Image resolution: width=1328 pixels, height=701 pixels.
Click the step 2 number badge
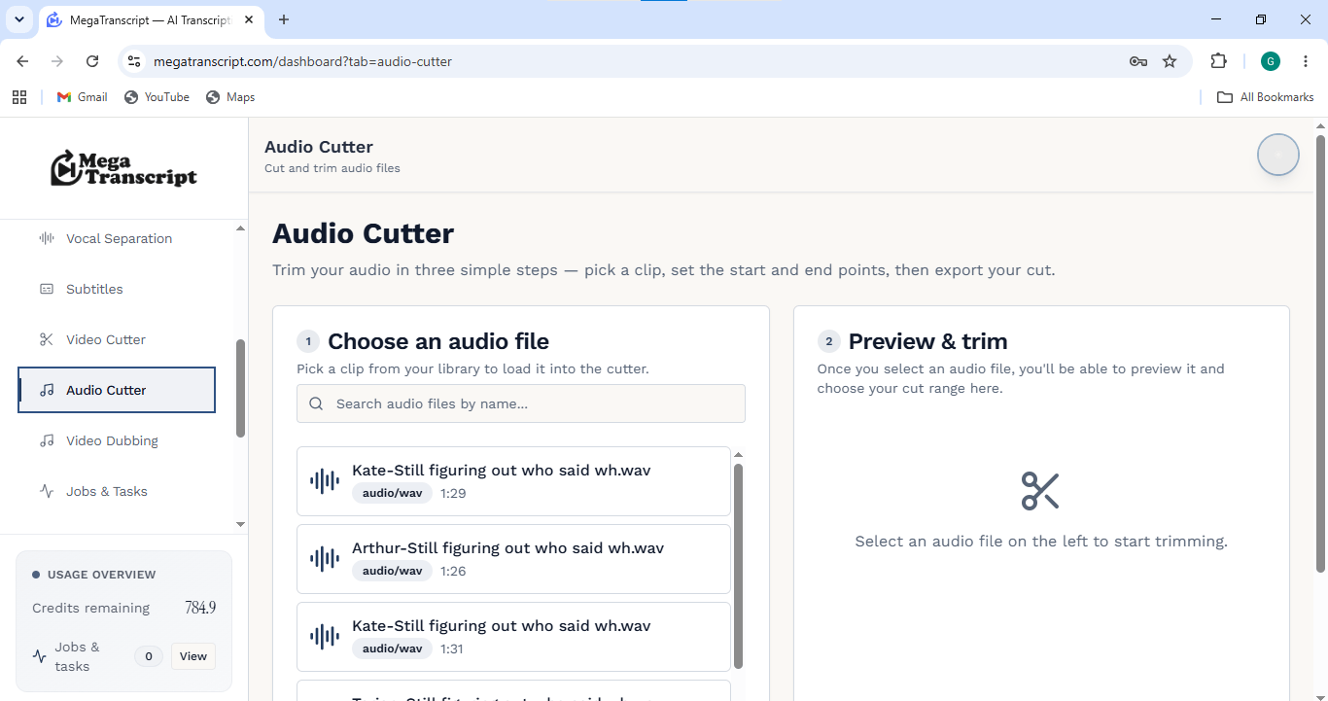click(x=828, y=341)
